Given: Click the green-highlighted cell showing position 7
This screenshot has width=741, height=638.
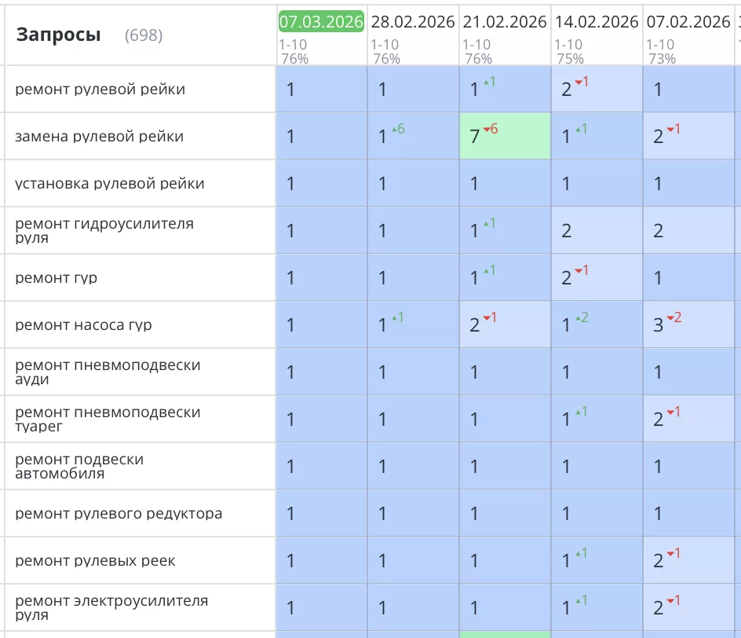Looking at the screenshot, I should click(505, 137).
